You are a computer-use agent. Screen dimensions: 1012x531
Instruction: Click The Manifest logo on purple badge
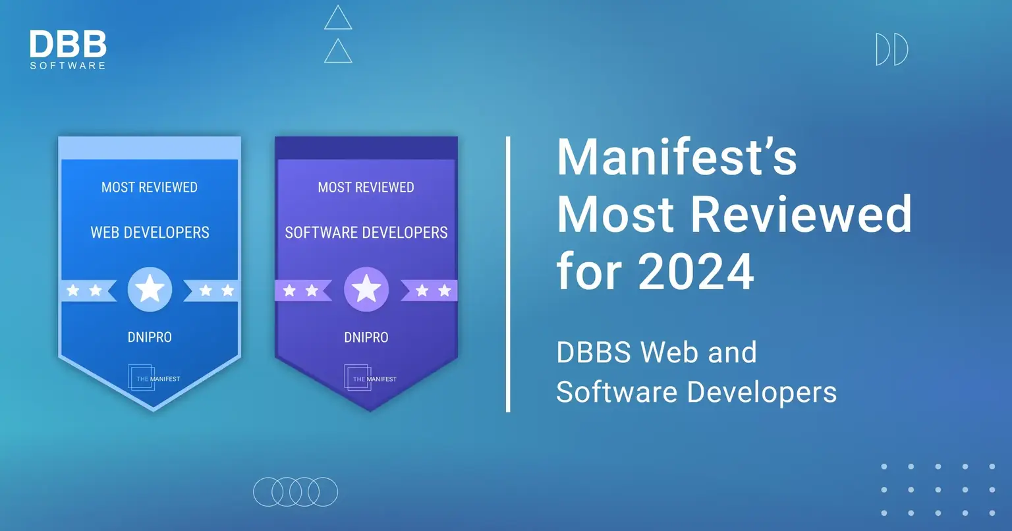click(x=370, y=377)
